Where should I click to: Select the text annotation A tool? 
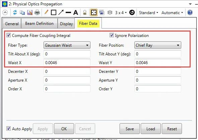coord(76,12)
